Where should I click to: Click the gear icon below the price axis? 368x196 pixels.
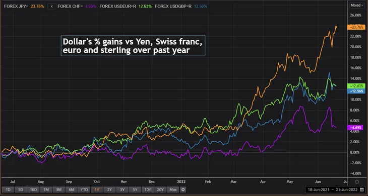coord(357,182)
